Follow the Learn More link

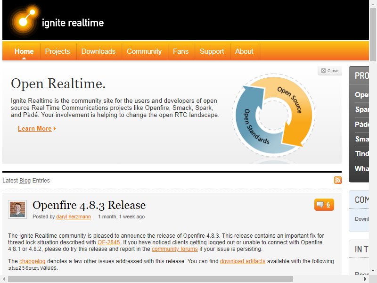point(34,128)
